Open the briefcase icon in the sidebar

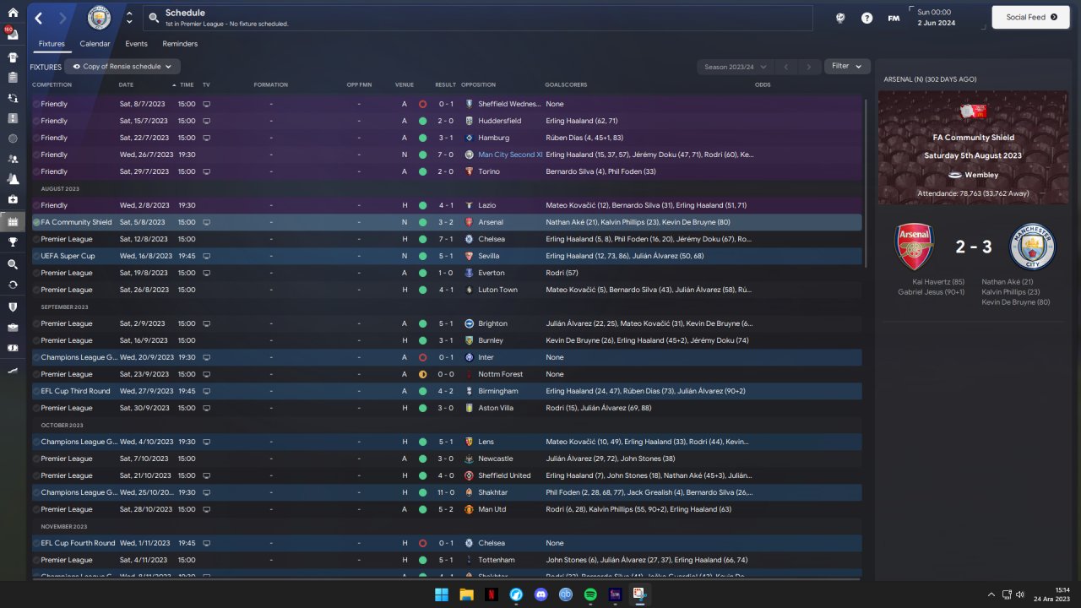click(13, 328)
